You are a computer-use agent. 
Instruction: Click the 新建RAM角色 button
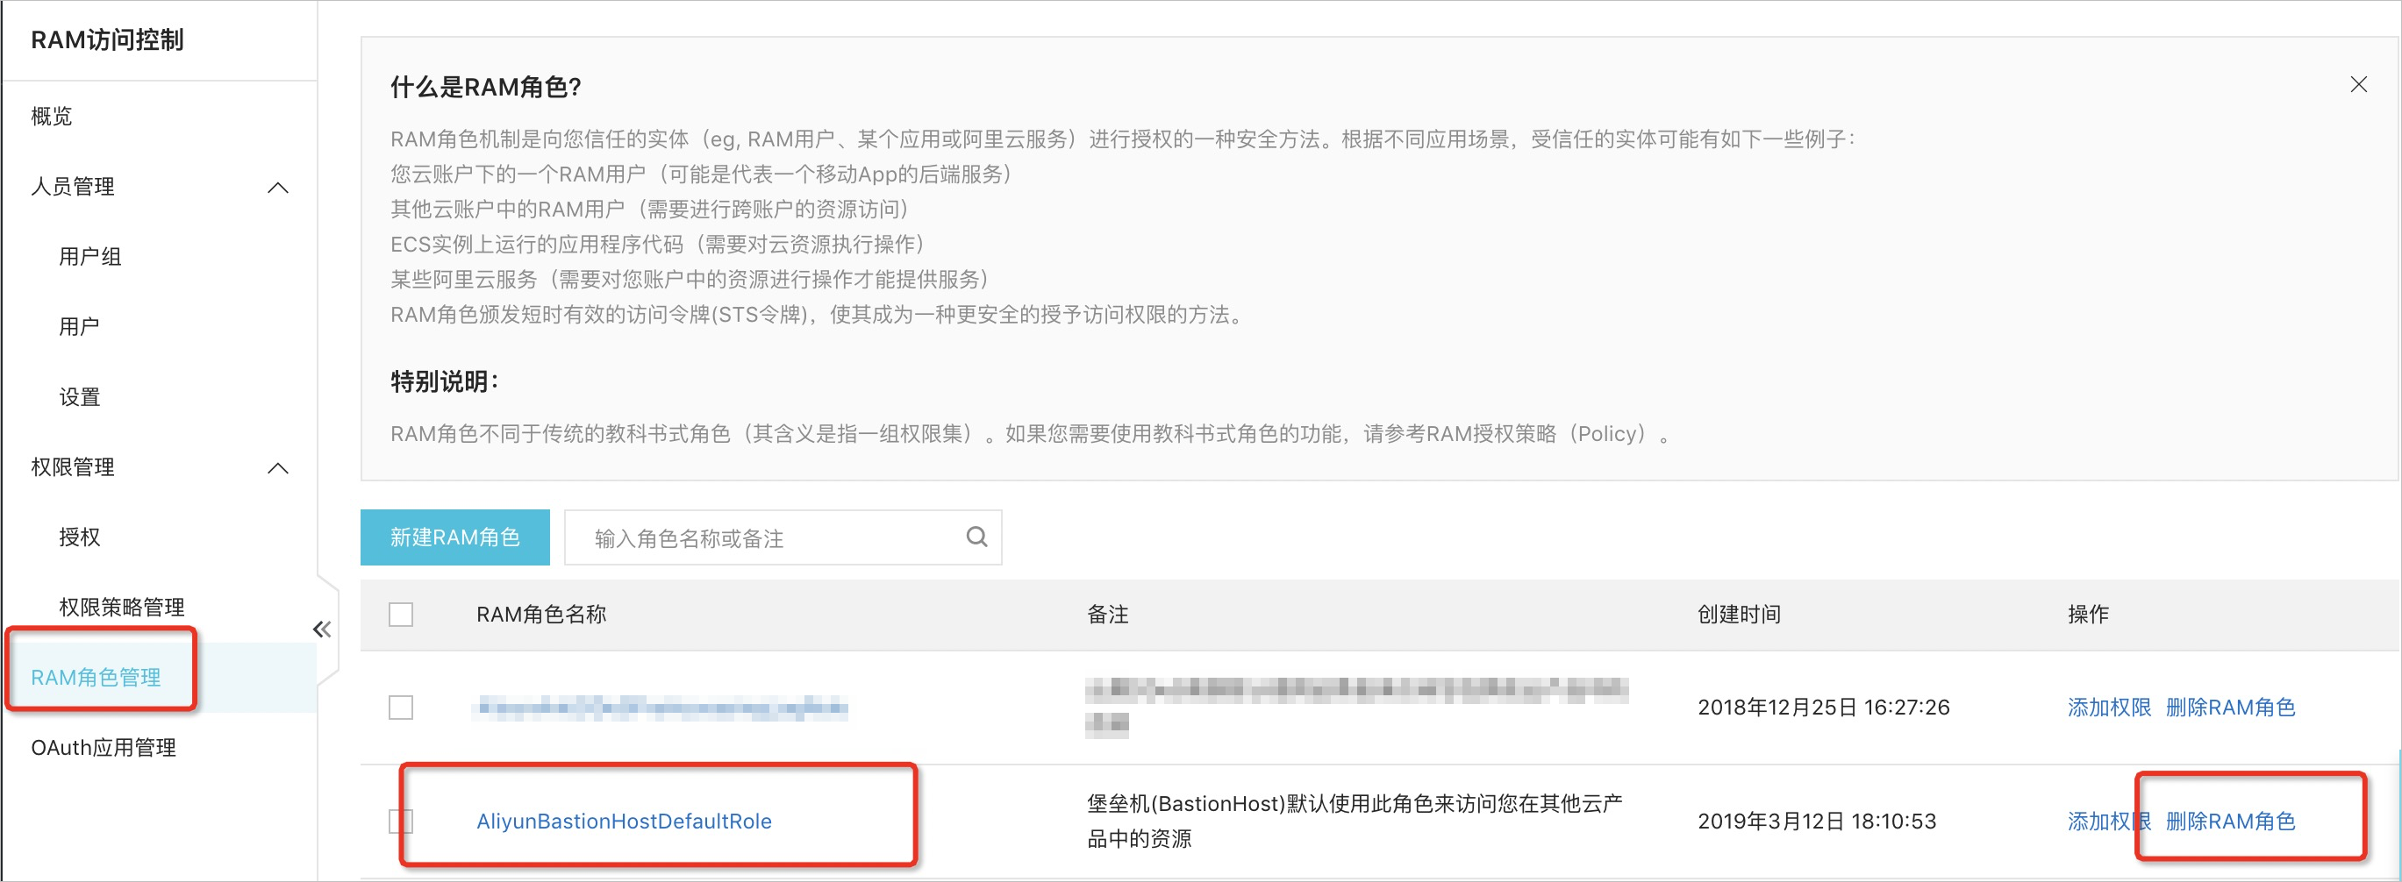pyautogui.click(x=455, y=537)
